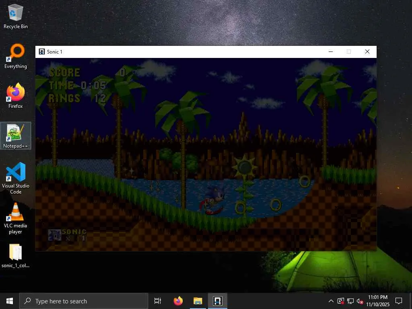Close the Sonic 1 window
This screenshot has height=309, width=412.
click(367, 51)
